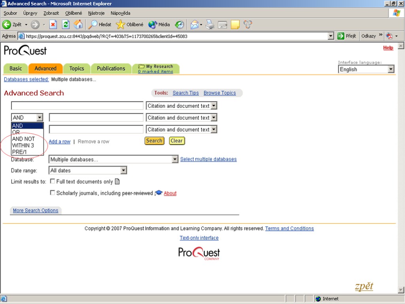Open Browse Topics link
The image size is (405, 304).
[x=220, y=93]
